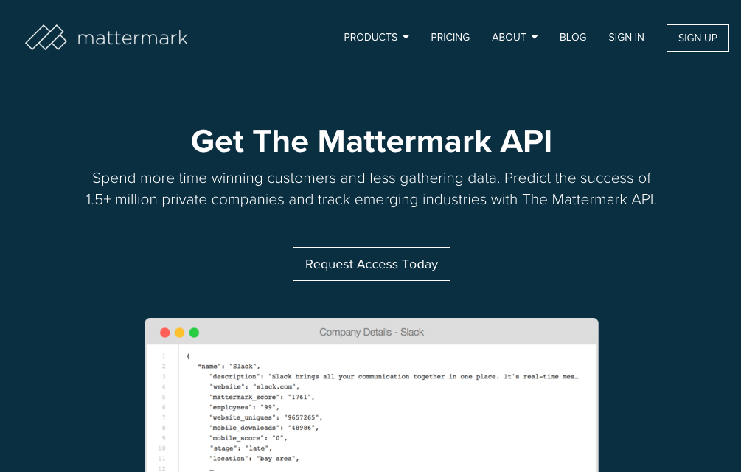Viewport: 741px width, 472px height.
Task: Click the dropdown caret next to ABOUT
Action: click(535, 37)
